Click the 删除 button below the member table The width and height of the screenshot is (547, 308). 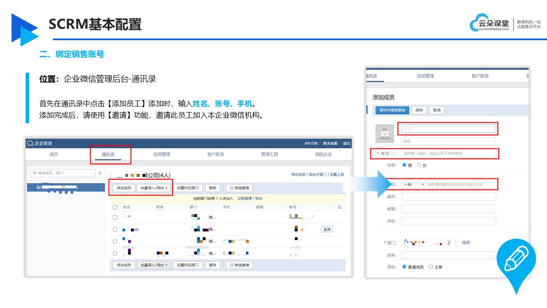[213, 265]
